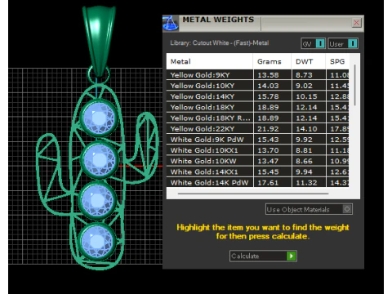This screenshot has width=392, height=294.
Task: Click the Library: Cutout White label
Action: click(x=220, y=42)
